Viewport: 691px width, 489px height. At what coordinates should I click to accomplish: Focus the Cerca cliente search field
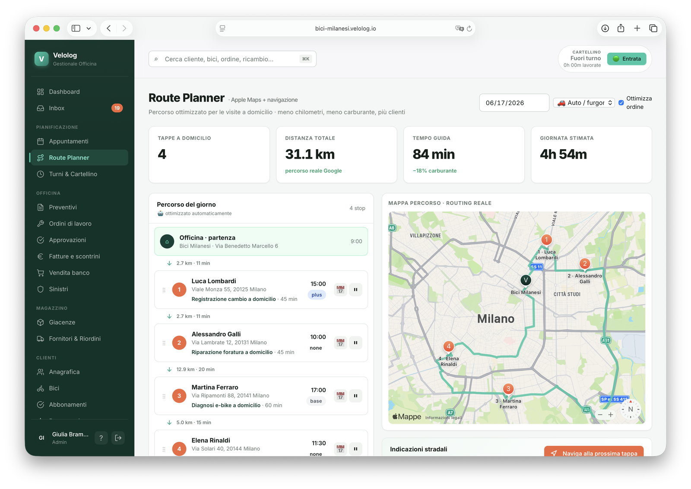232,59
